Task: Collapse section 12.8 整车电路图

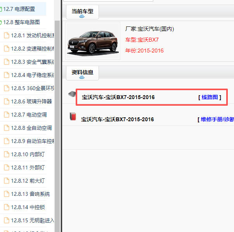Action: (x=1, y=23)
